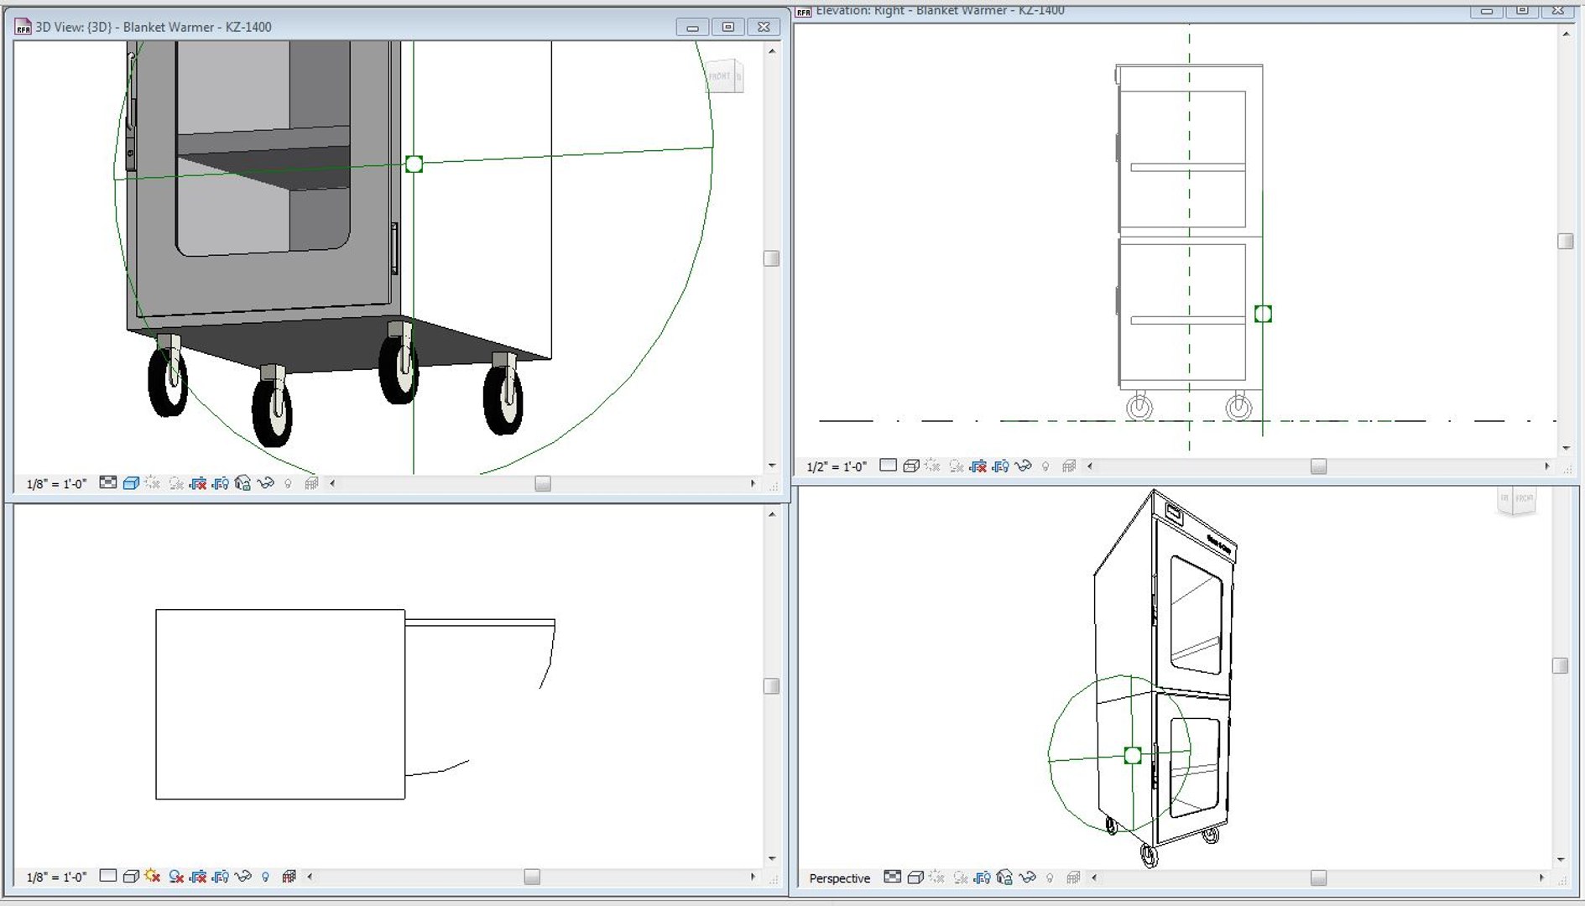
Task: Show crop region in Elevation Right window
Action: pos(1000,466)
